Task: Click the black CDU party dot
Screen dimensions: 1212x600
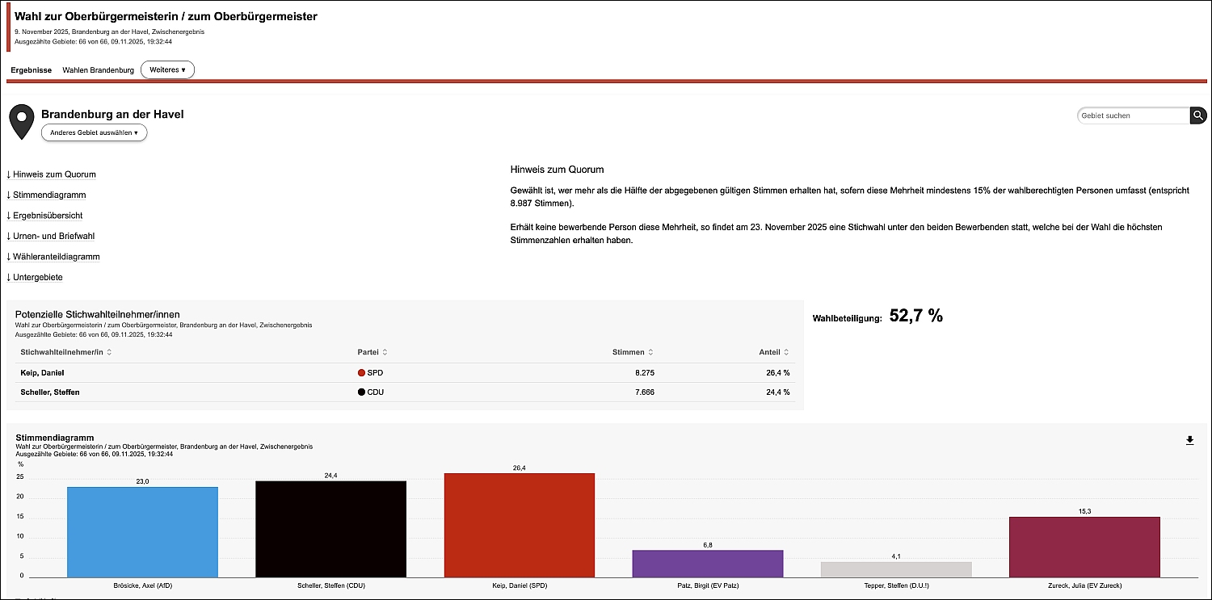Action: (x=361, y=392)
